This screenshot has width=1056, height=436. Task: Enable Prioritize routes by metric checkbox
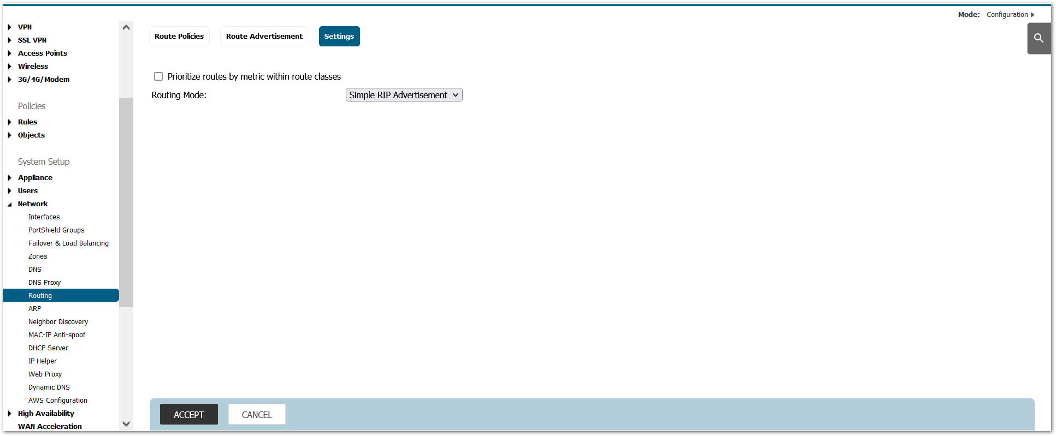click(x=158, y=76)
